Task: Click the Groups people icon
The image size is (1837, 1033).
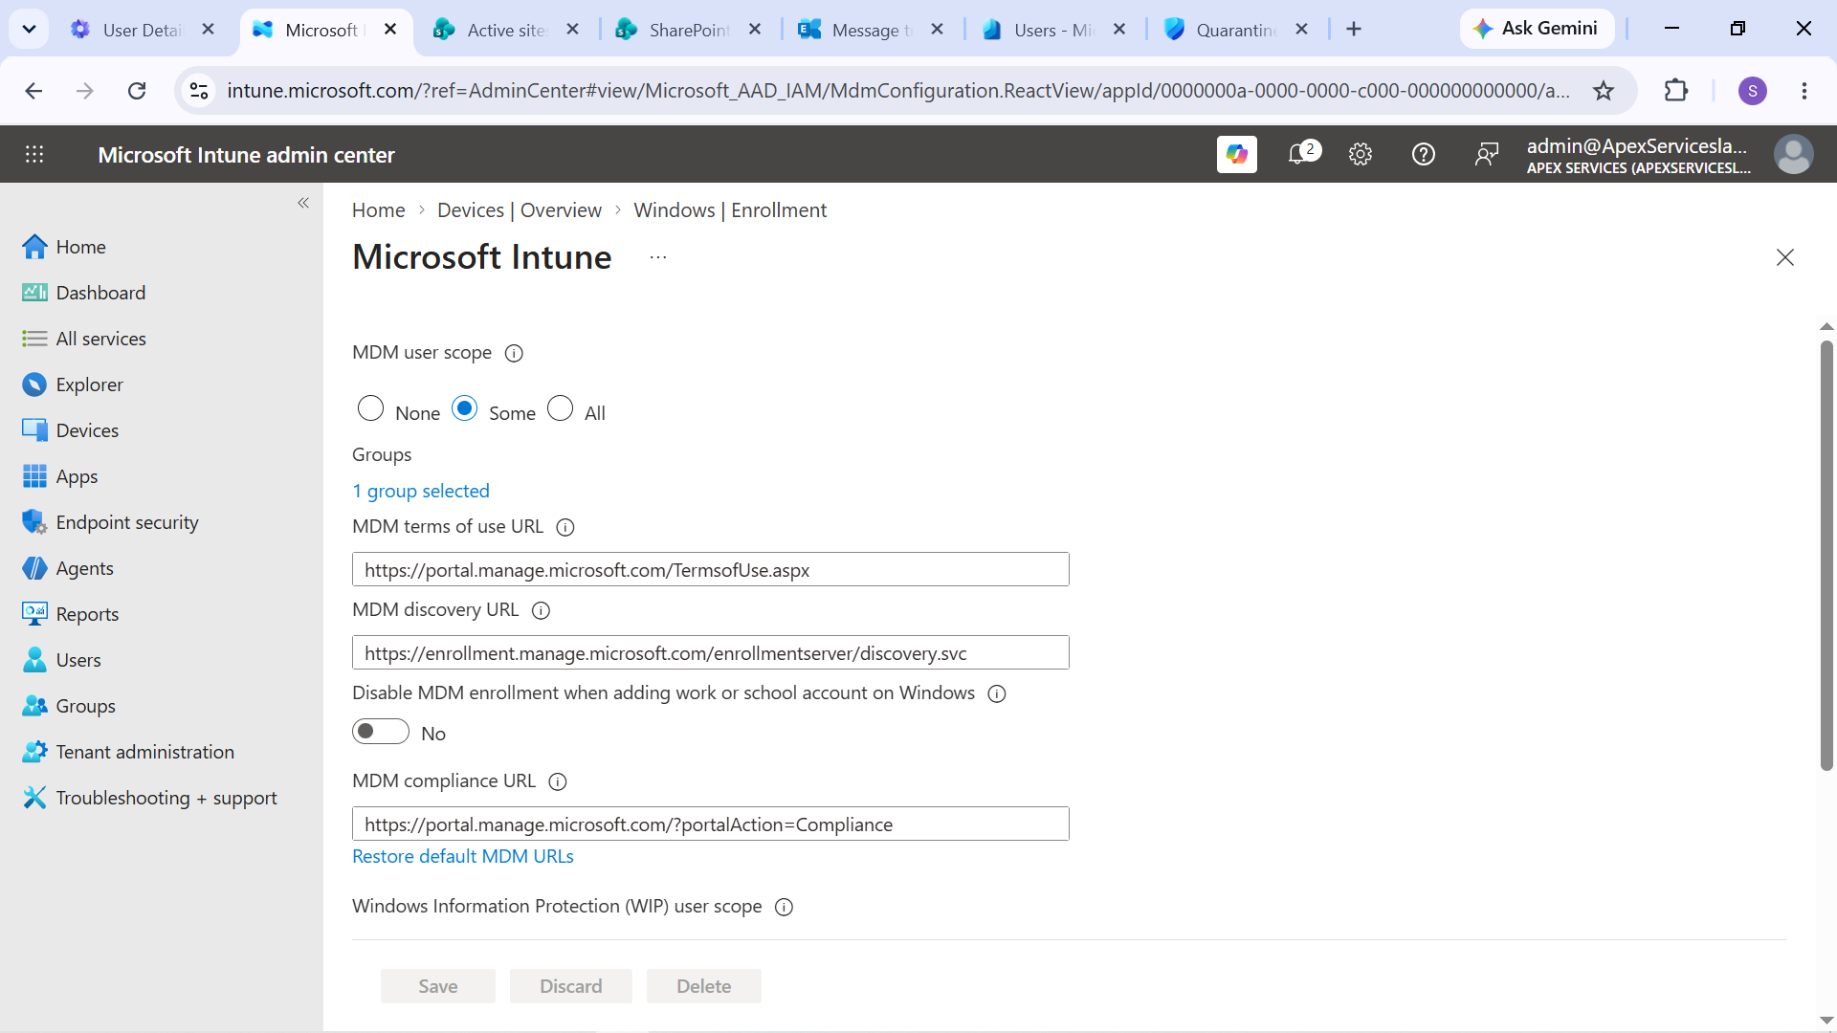Action: (x=34, y=706)
